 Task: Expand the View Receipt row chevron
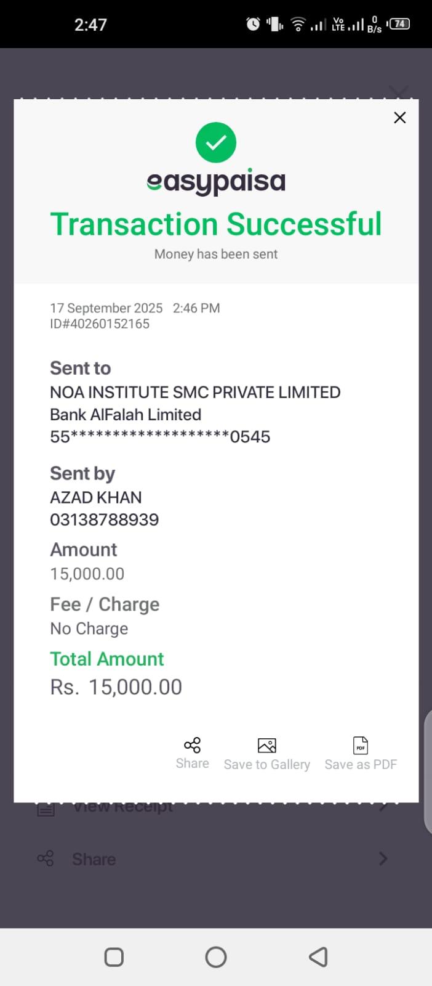click(x=383, y=807)
